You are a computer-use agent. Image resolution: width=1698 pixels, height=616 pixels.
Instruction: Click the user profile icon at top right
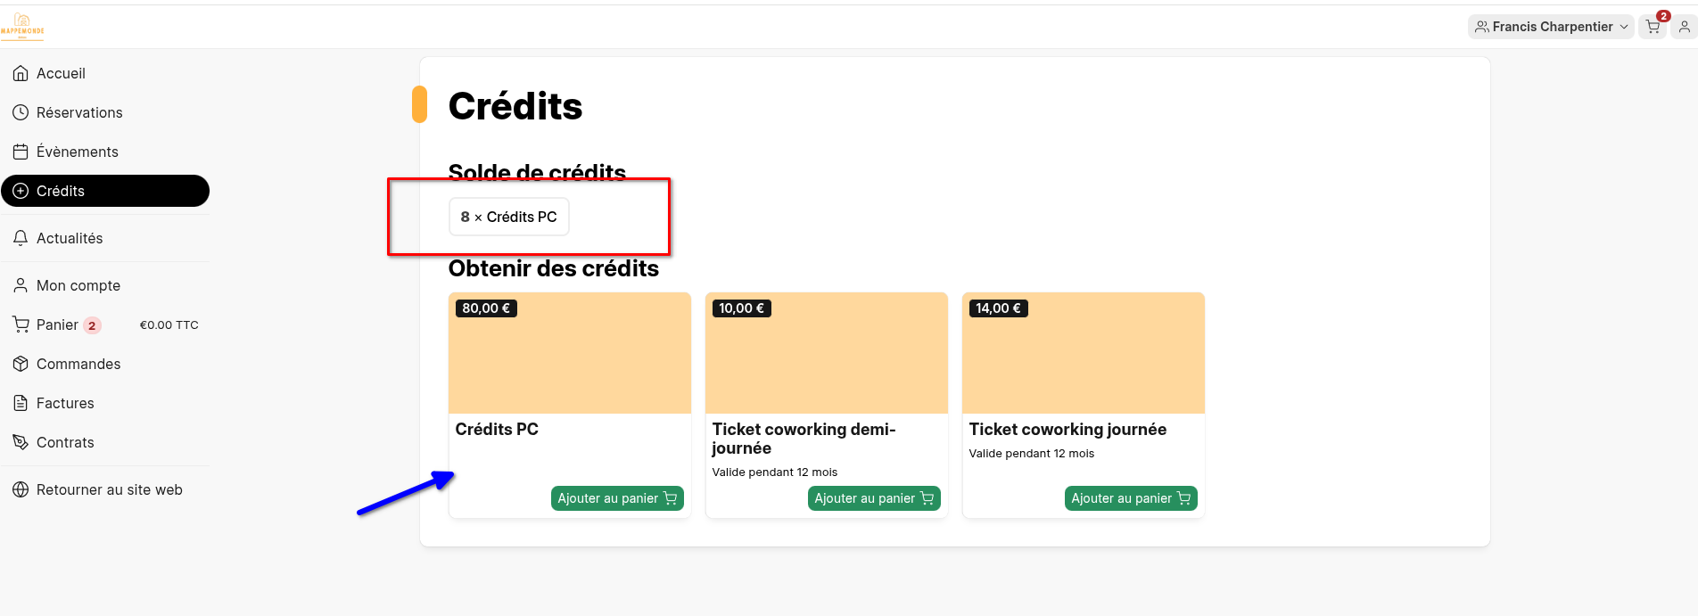tap(1684, 27)
